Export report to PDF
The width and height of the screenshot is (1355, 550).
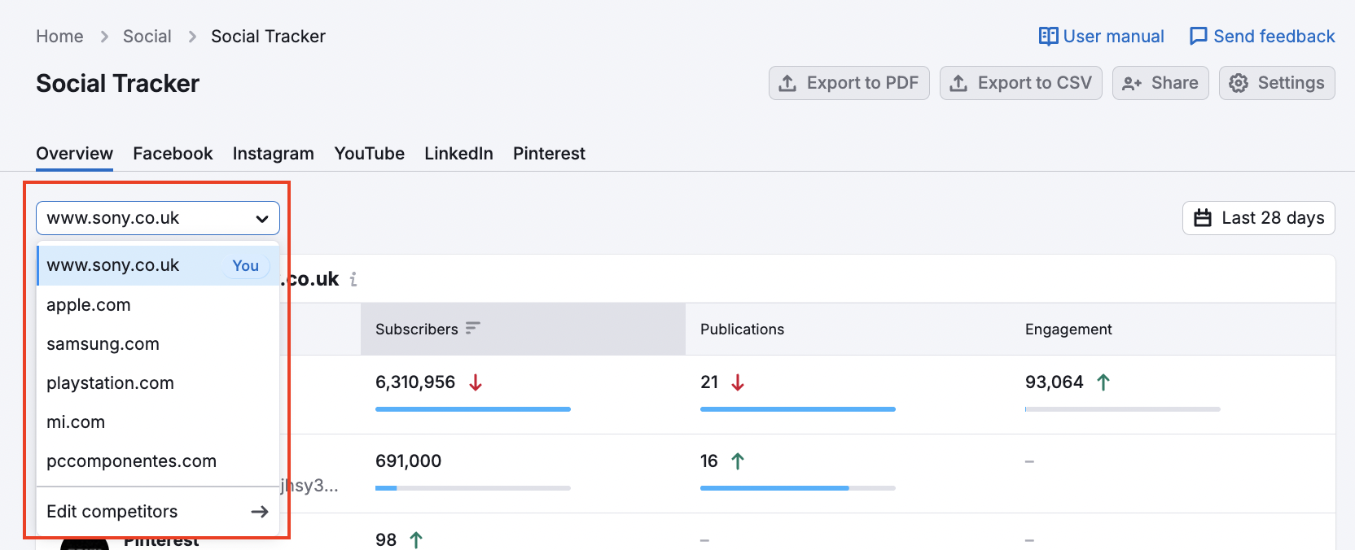[x=849, y=83]
